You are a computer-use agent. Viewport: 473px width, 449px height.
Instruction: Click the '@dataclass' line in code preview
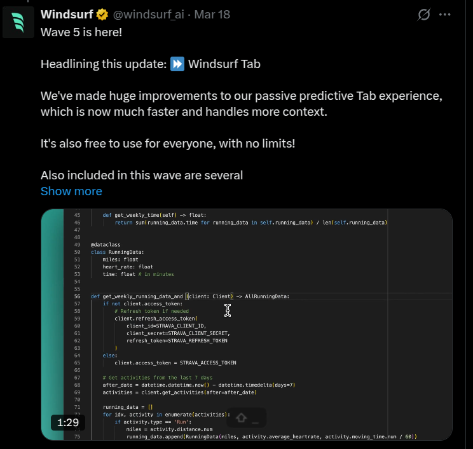point(106,245)
